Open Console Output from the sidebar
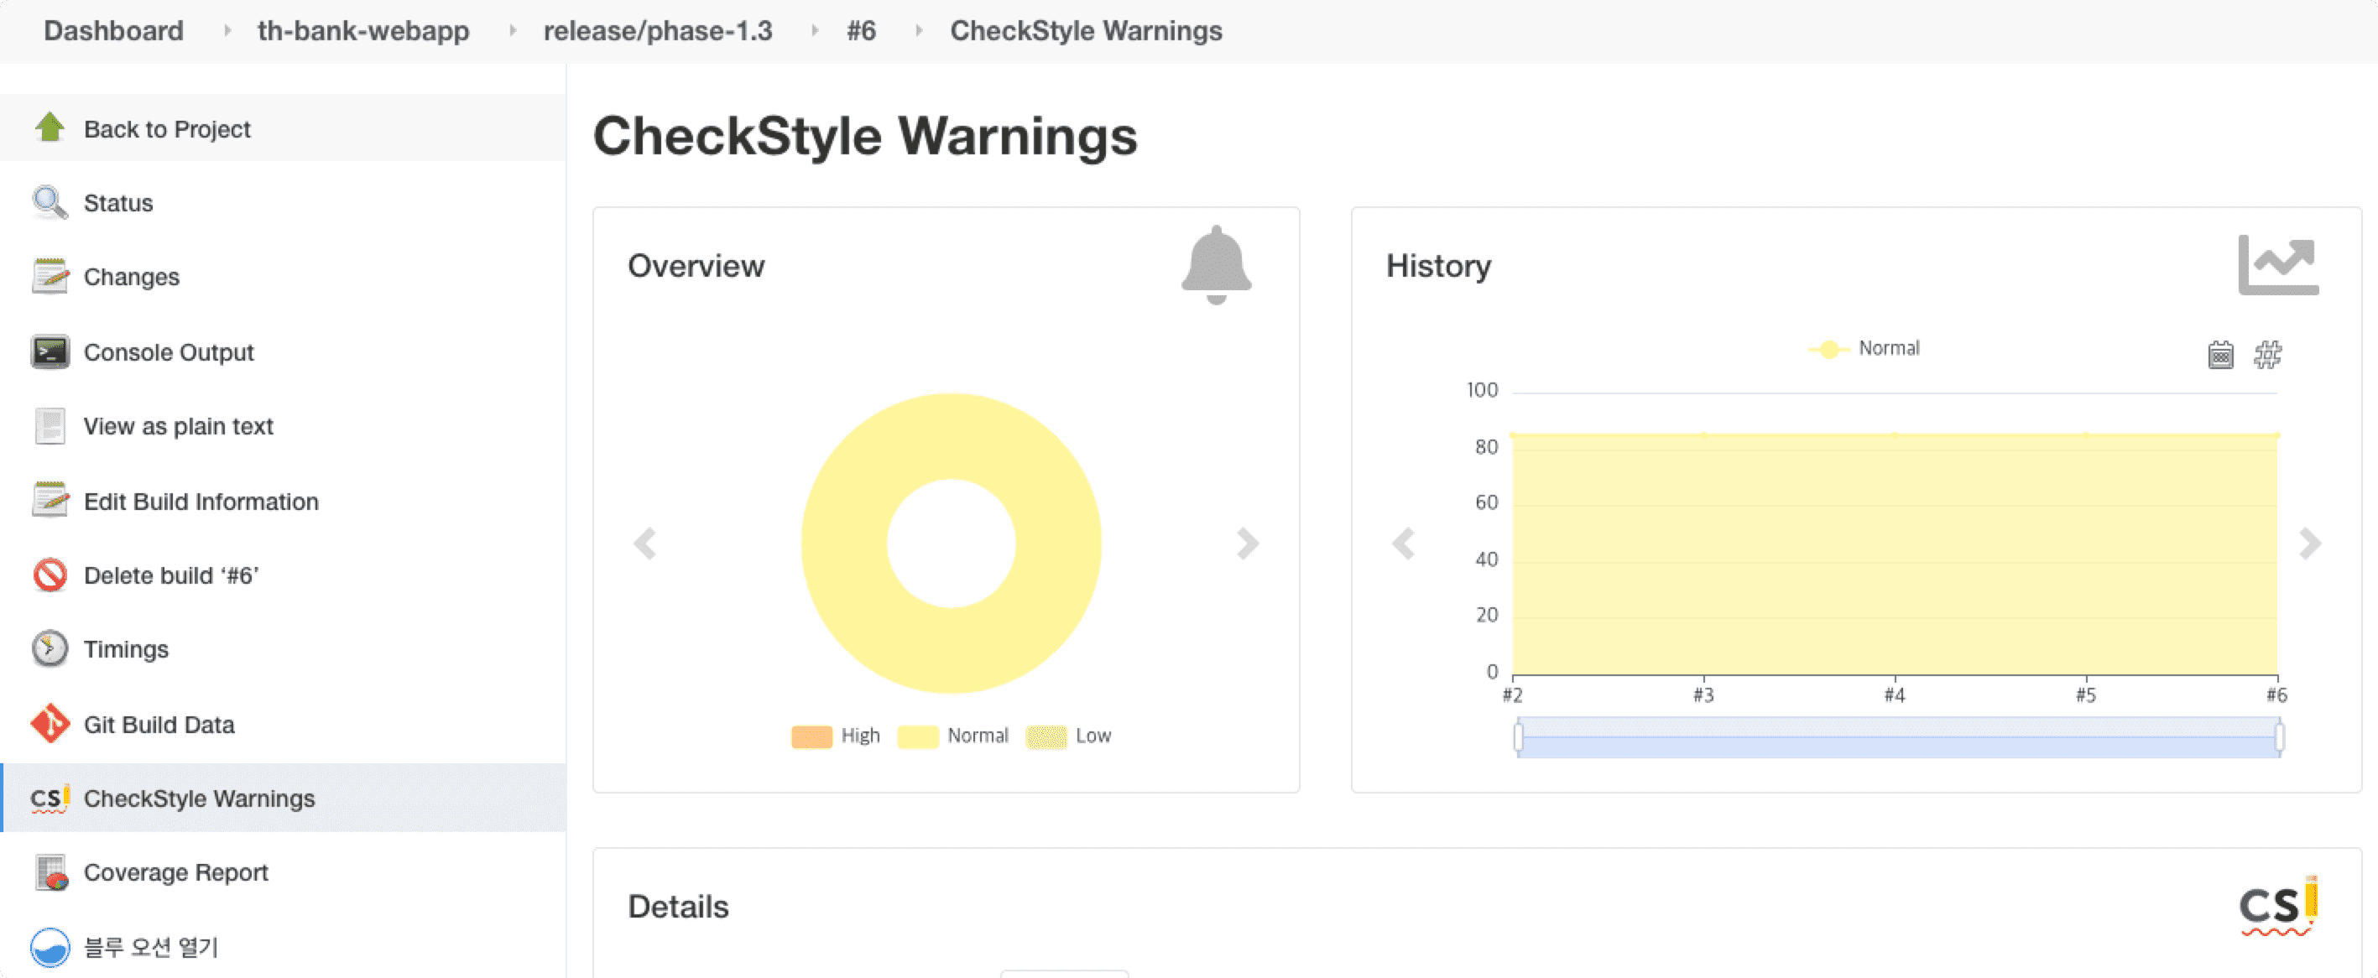 [168, 351]
